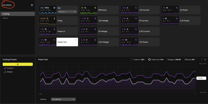Viewport: 208px width, 104px height.
Task: Click the Cooling Presets heading
Action: 10,60
